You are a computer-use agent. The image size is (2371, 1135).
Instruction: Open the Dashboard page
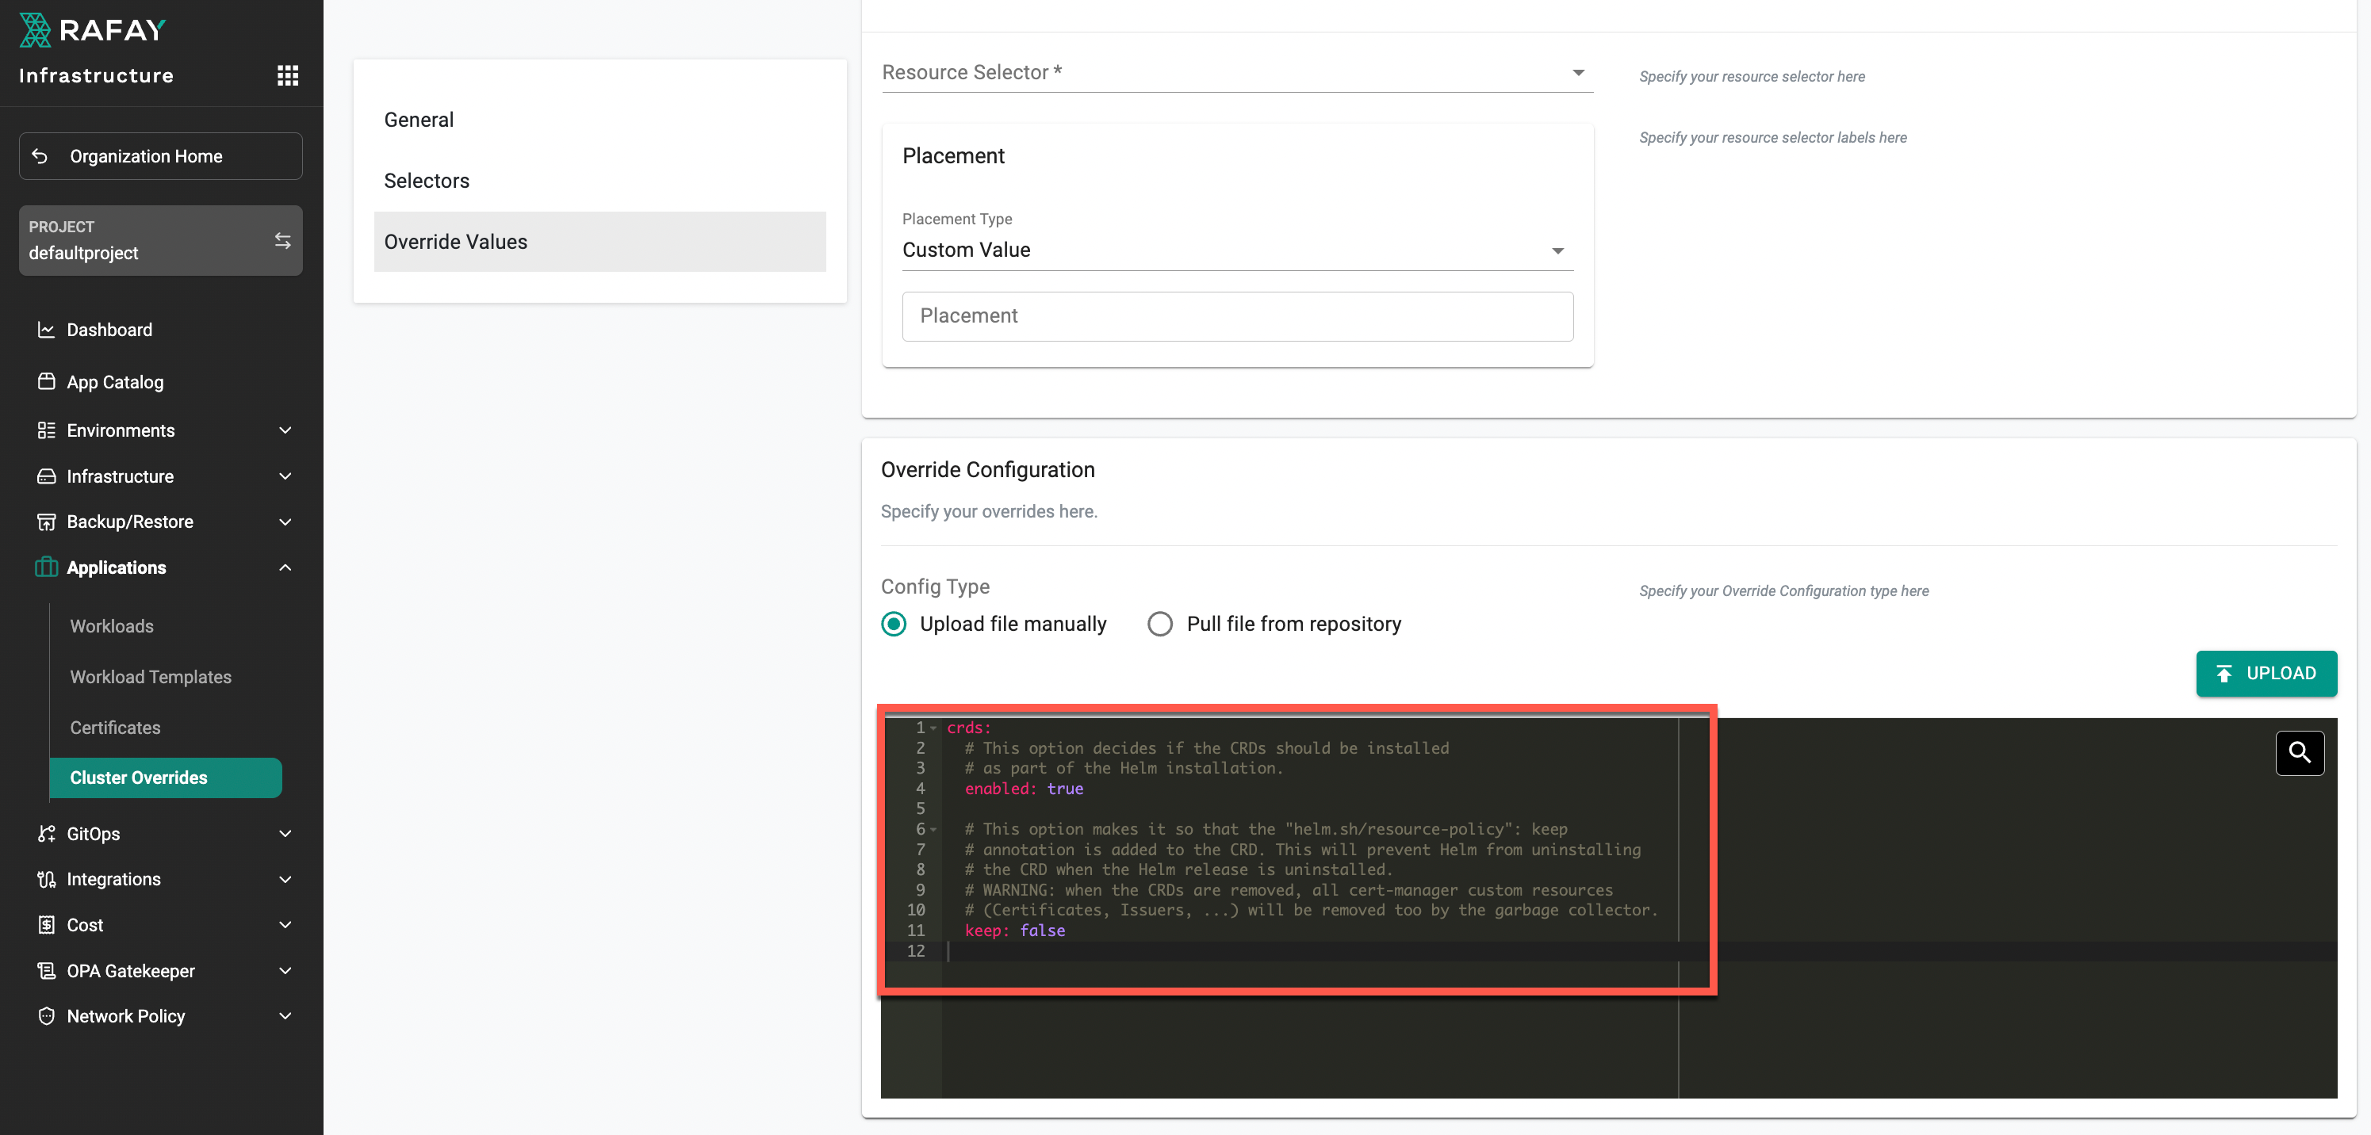[109, 329]
